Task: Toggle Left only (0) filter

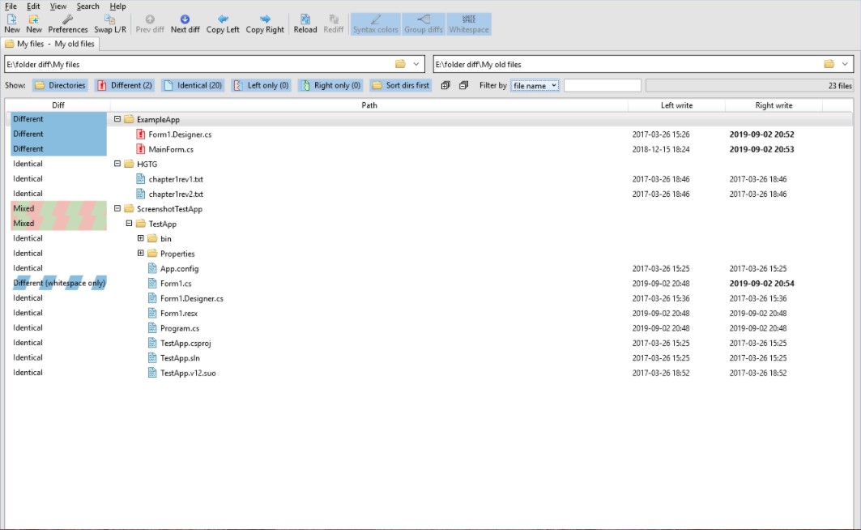Action: (x=261, y=85)
